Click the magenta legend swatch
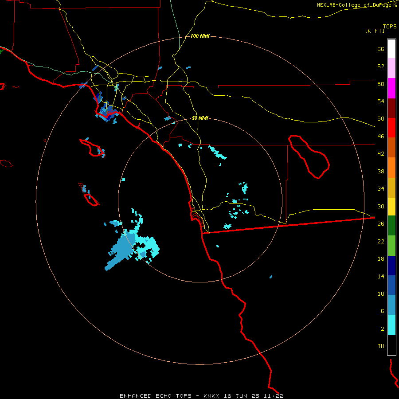 (x=391, y=88)
